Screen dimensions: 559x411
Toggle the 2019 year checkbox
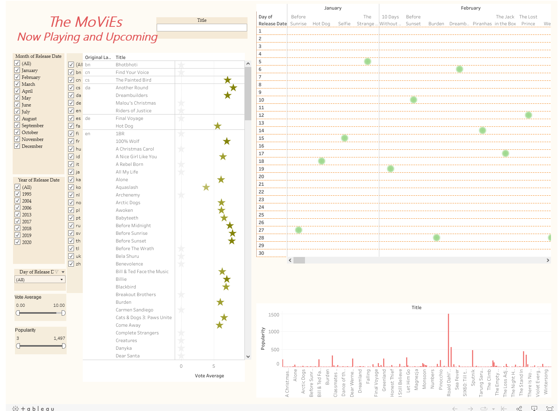click(x=17, y=235)
